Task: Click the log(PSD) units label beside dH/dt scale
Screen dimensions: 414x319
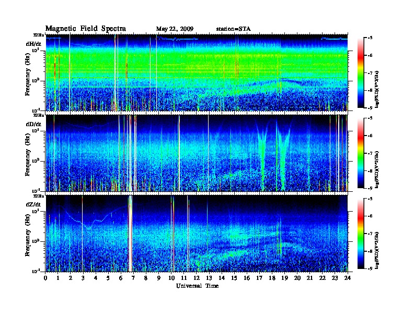Action: coord(377,89)
